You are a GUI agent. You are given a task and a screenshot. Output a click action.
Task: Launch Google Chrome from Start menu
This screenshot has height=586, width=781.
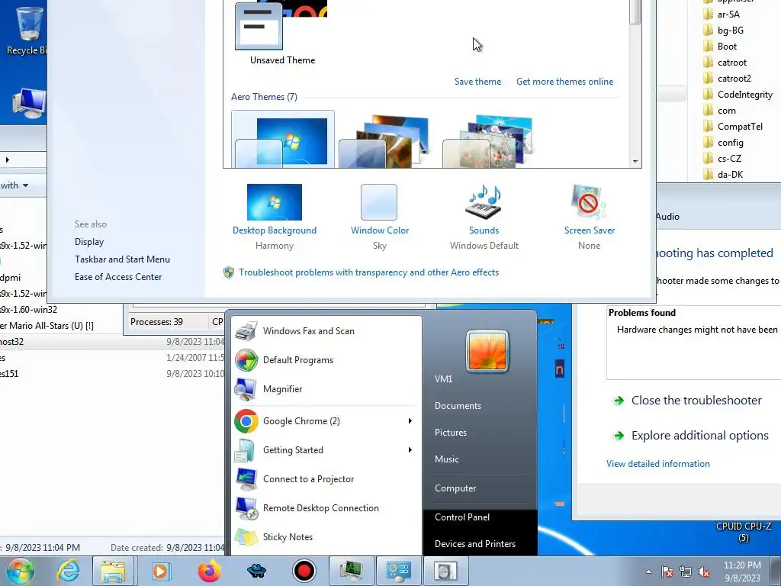(319, 421)
